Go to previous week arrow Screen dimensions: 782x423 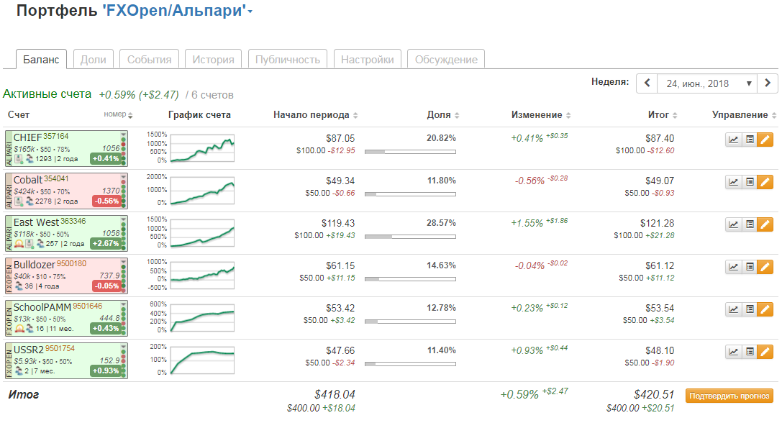pyautogui.click(x=646, y=83)
